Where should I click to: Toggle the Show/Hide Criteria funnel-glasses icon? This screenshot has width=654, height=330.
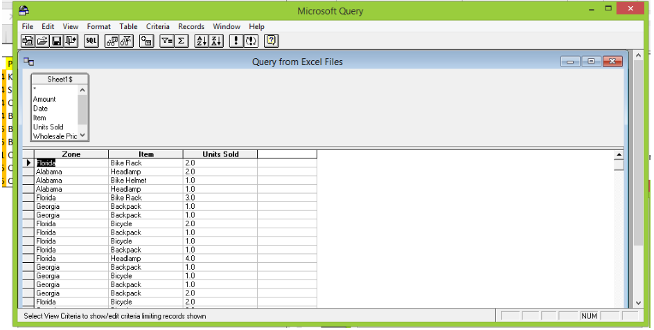(x=126, y=40)
